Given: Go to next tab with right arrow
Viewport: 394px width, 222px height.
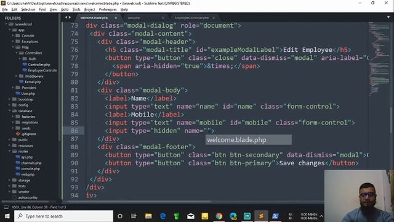Looking at the screenshot, I should pyautogui.click(x=70, y=17).
